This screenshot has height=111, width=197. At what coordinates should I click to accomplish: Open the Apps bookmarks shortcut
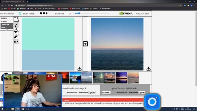coord(4,9)
